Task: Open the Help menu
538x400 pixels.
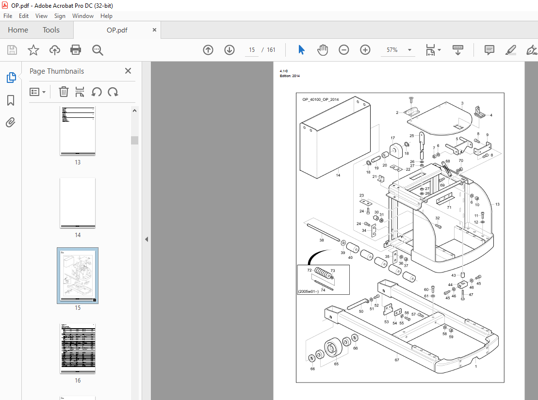Action: [x=106, y=16]
